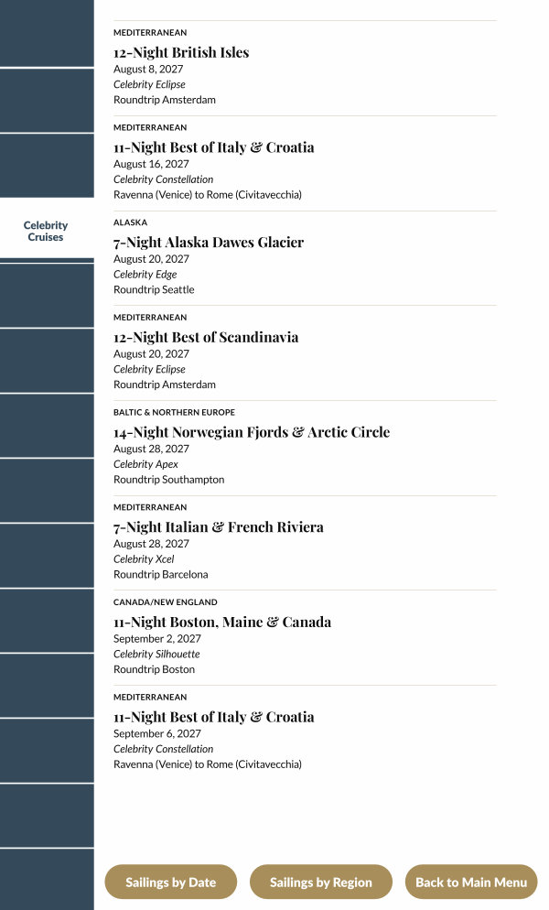
Task: Select the August 16 Italy & Croatia cruise title
Action: [x=213, y=147]
